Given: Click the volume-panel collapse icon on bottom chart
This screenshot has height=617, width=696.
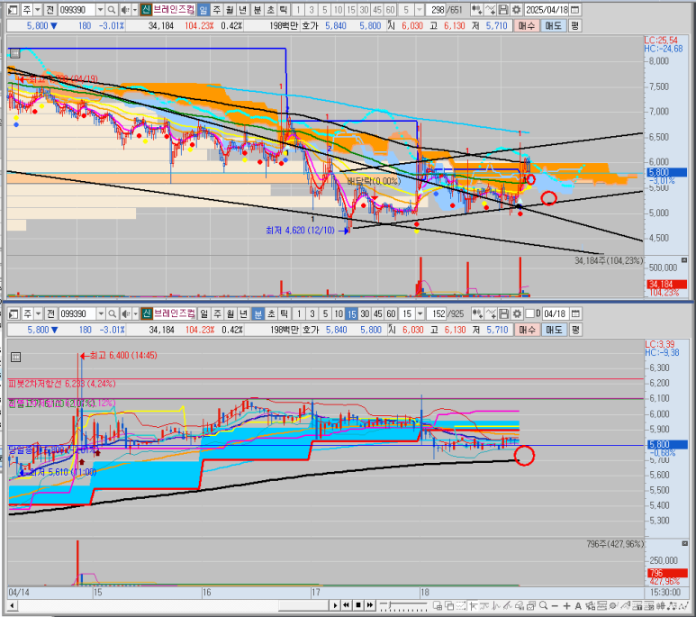Looking at the screenshot, I should point(684,543).
